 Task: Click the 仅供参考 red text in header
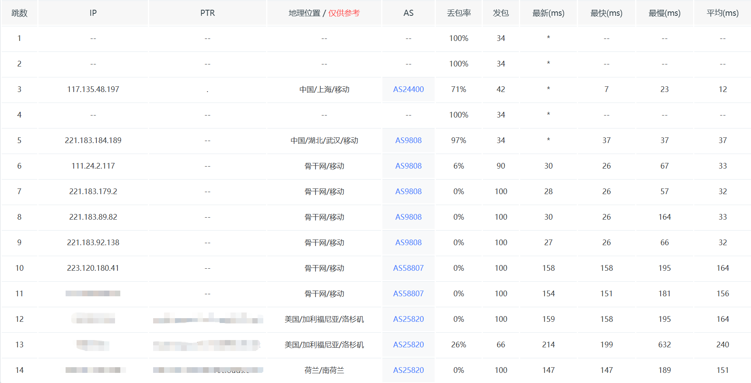[344, 13]
